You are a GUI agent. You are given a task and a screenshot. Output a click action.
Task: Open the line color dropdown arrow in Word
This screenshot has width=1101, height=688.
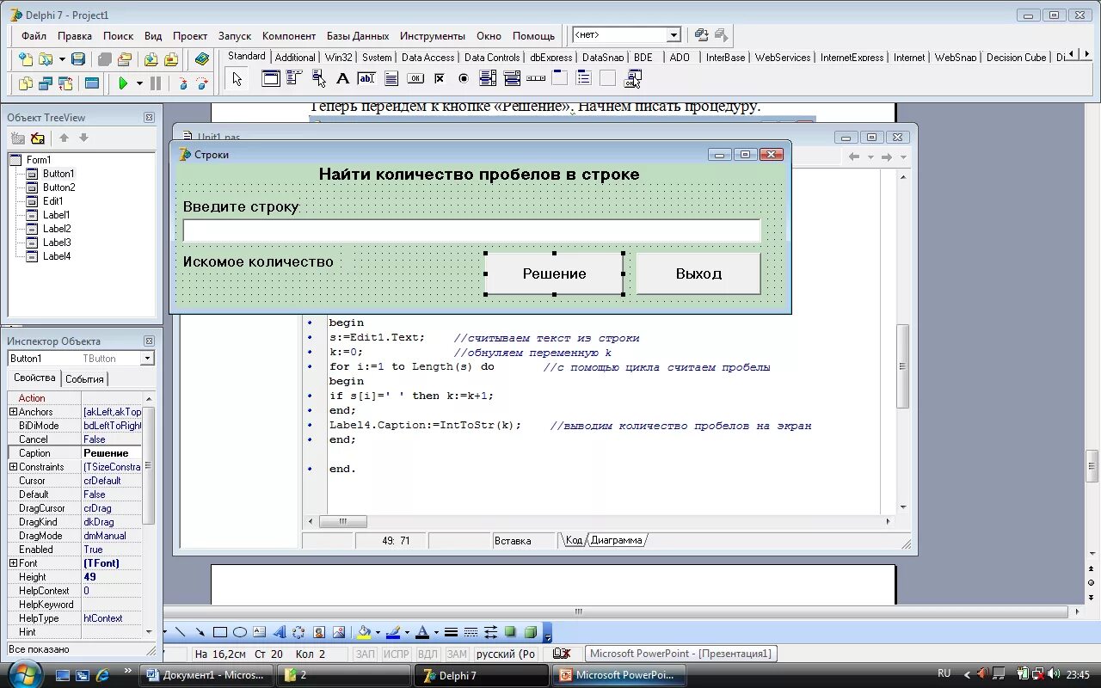pyautogui.click(x=407, y=633)
